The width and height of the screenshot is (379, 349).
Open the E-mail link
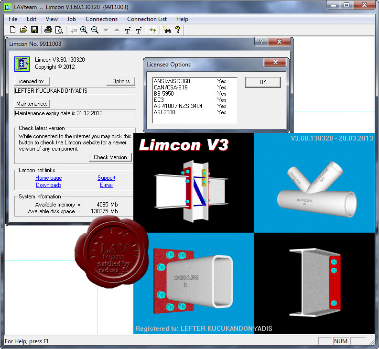[x=107, y=185]
